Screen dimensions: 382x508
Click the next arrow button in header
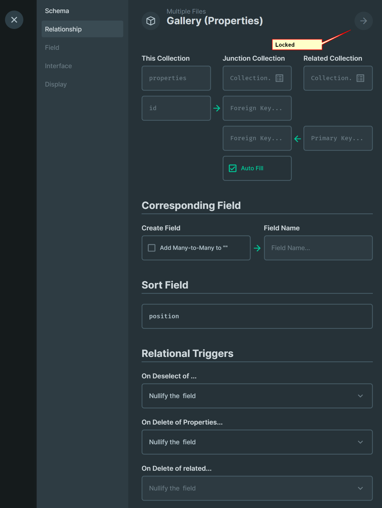(364, 21)
